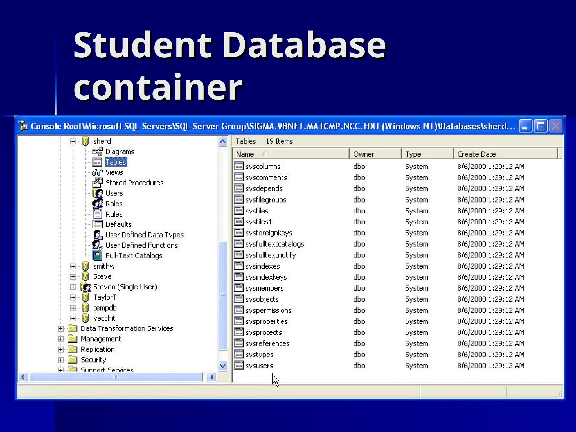Click the Steveo single-user database icon
This screenshot has width=576, height=432.
pyautogui.click(x=85, y=287)
